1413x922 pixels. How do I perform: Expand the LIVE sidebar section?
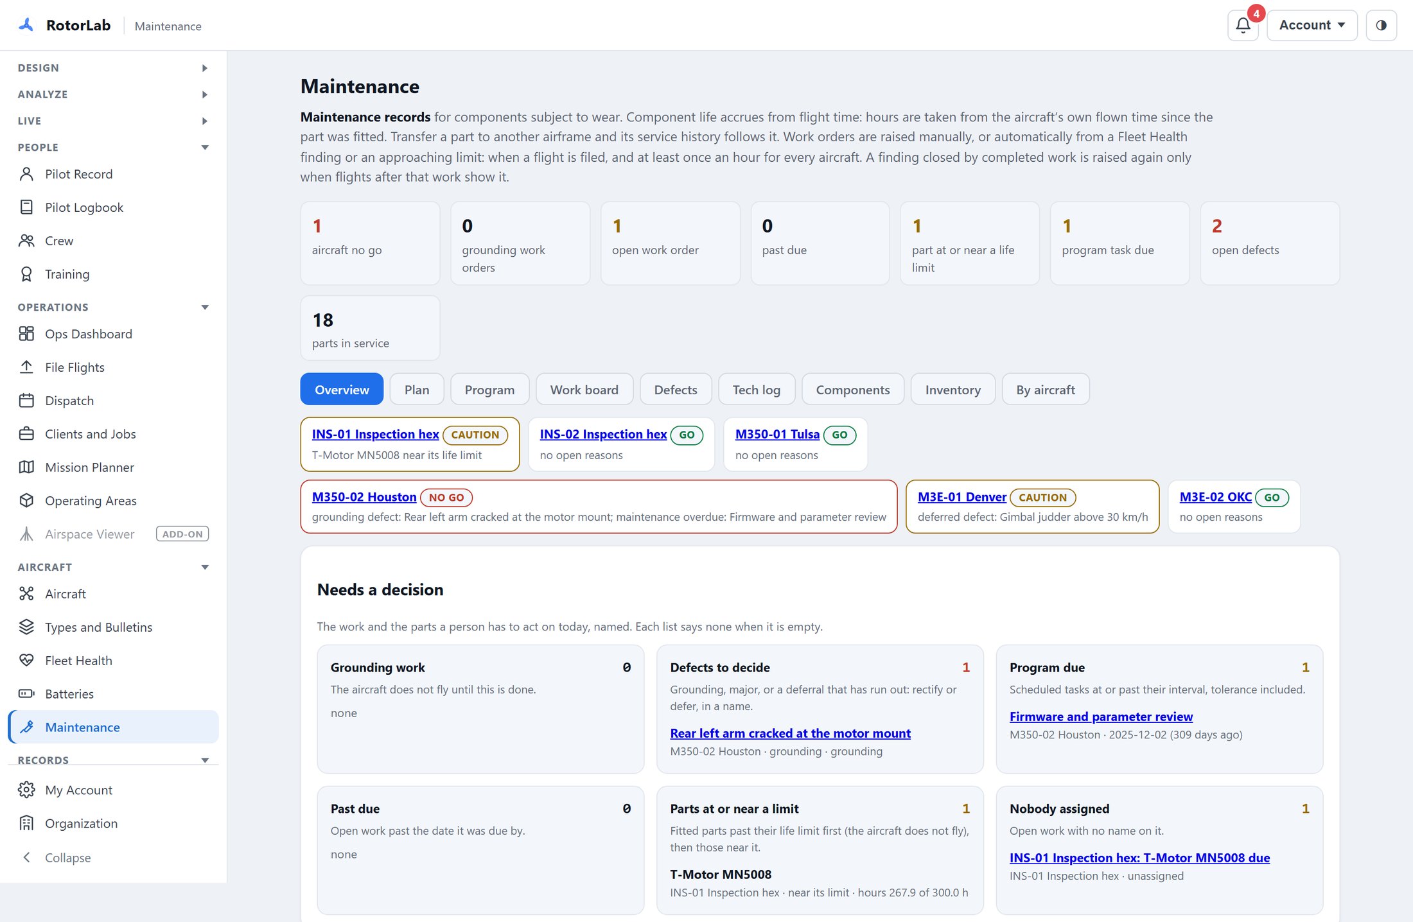click(204, 121)
